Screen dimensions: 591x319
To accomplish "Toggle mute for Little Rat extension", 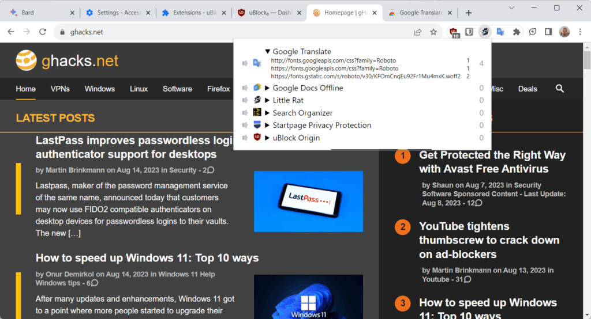I will point(245,100).
